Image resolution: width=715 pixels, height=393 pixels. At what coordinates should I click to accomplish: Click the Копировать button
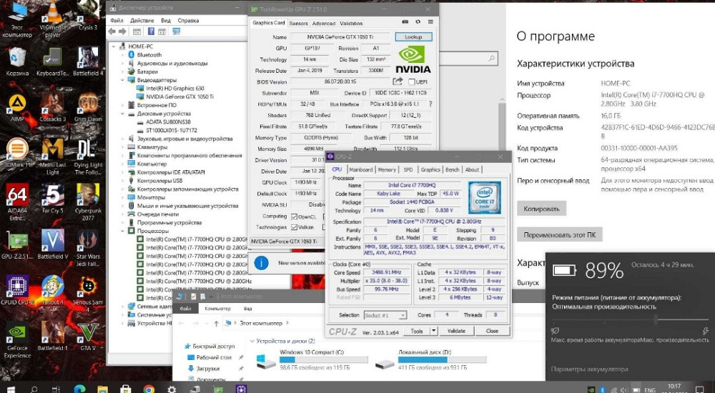(541, 208)
